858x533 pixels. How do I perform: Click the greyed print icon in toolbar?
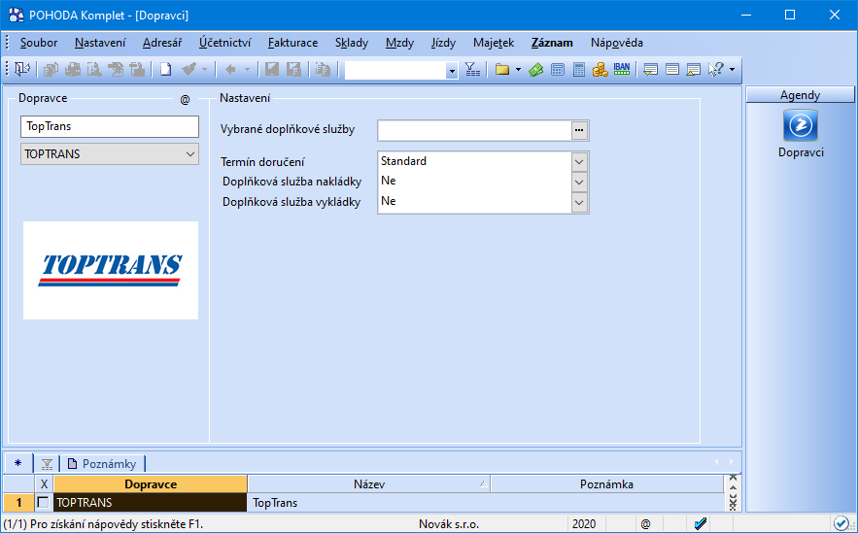[x=73, y=70]
